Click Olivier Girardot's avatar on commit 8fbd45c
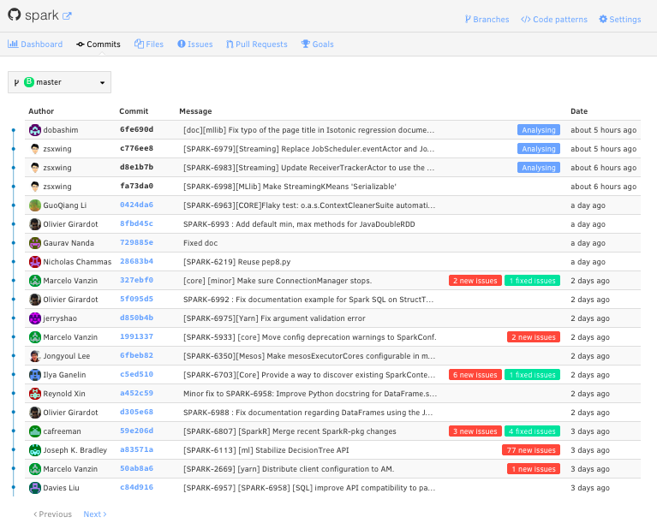This screenshot has width=657, height=529. [x=35, y=224]
